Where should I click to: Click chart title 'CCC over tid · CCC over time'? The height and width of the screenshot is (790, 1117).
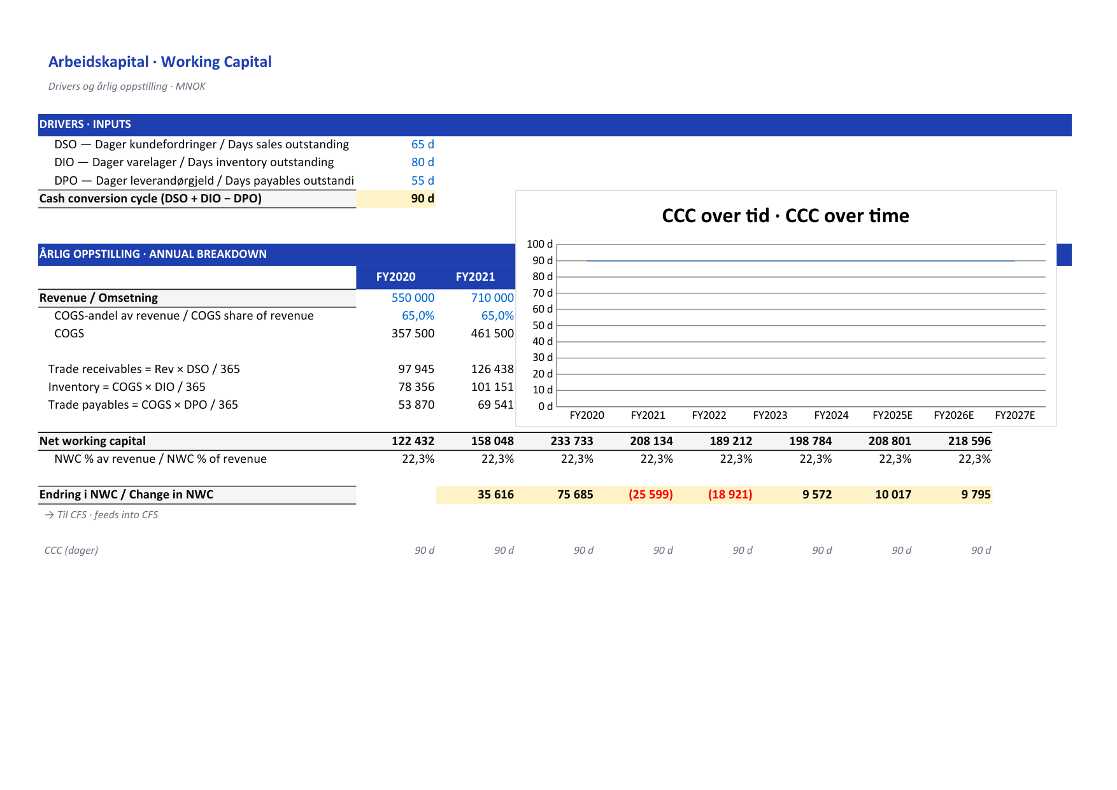(785, 216)
